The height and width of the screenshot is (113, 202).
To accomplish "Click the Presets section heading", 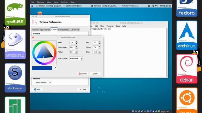I will [37, 79].
